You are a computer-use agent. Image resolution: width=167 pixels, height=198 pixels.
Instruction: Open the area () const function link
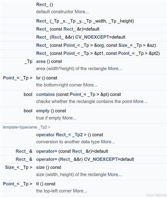(41, 62)
